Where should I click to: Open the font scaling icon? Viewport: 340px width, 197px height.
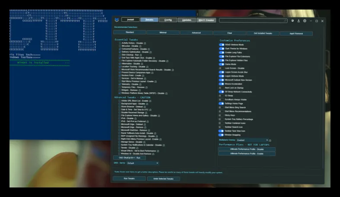point(298,21)
